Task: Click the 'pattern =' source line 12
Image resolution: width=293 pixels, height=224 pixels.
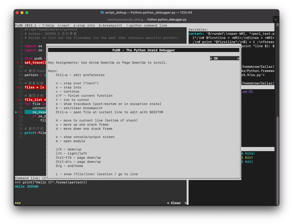Action: [x=35, y=75]
